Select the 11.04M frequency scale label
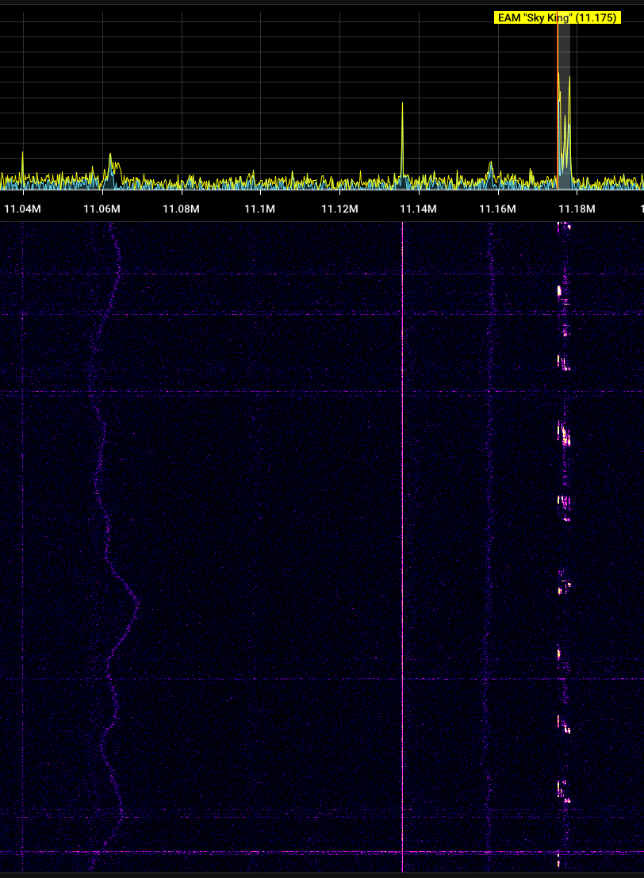This screenshot has width=644, height=878. pyautogui.click(x=23, y=209)
